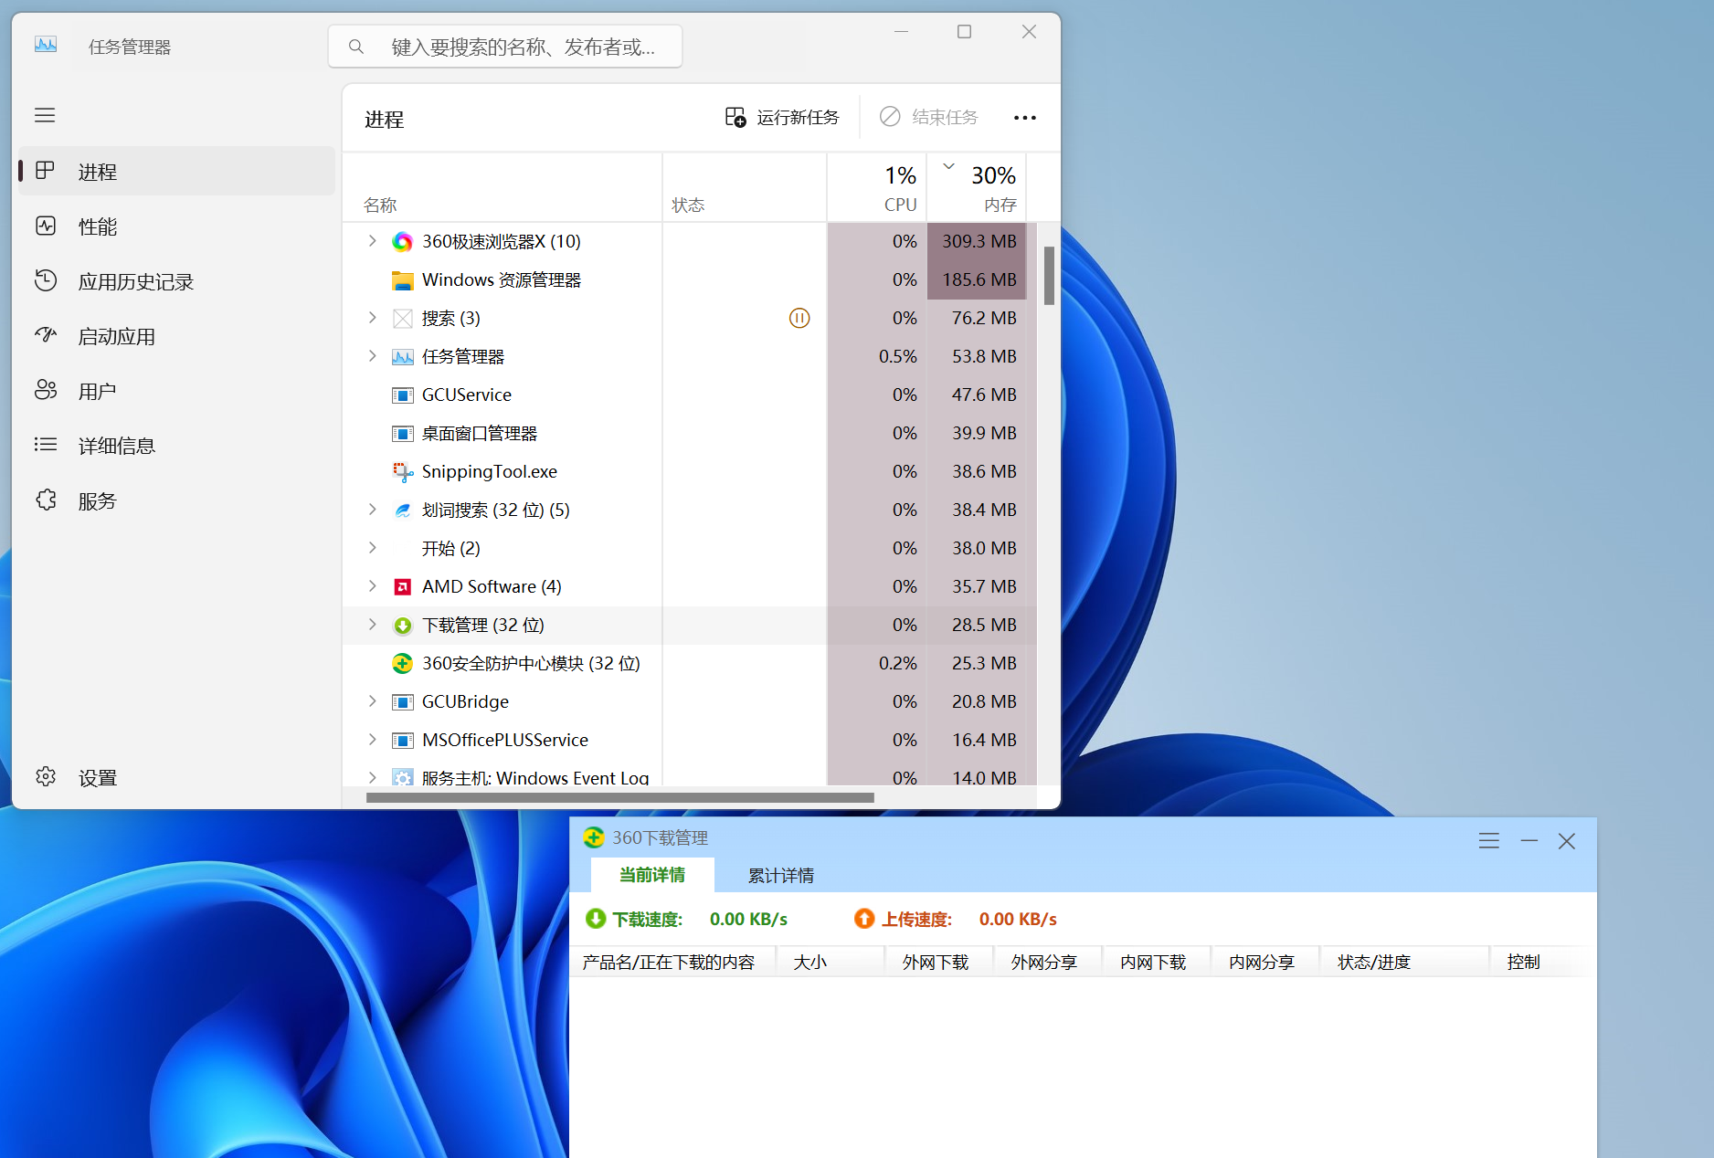1714x1158 pixels.
Task: Open the 用户 users page
Action: click(97, 391)
